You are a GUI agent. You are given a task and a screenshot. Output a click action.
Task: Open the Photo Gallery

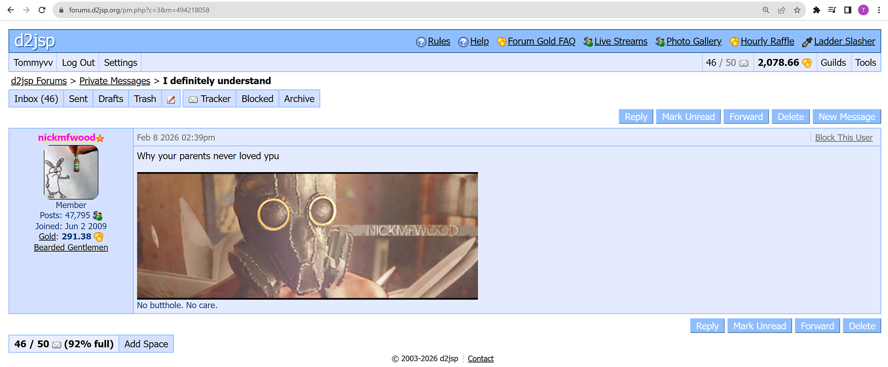click(x=694, y=41)
